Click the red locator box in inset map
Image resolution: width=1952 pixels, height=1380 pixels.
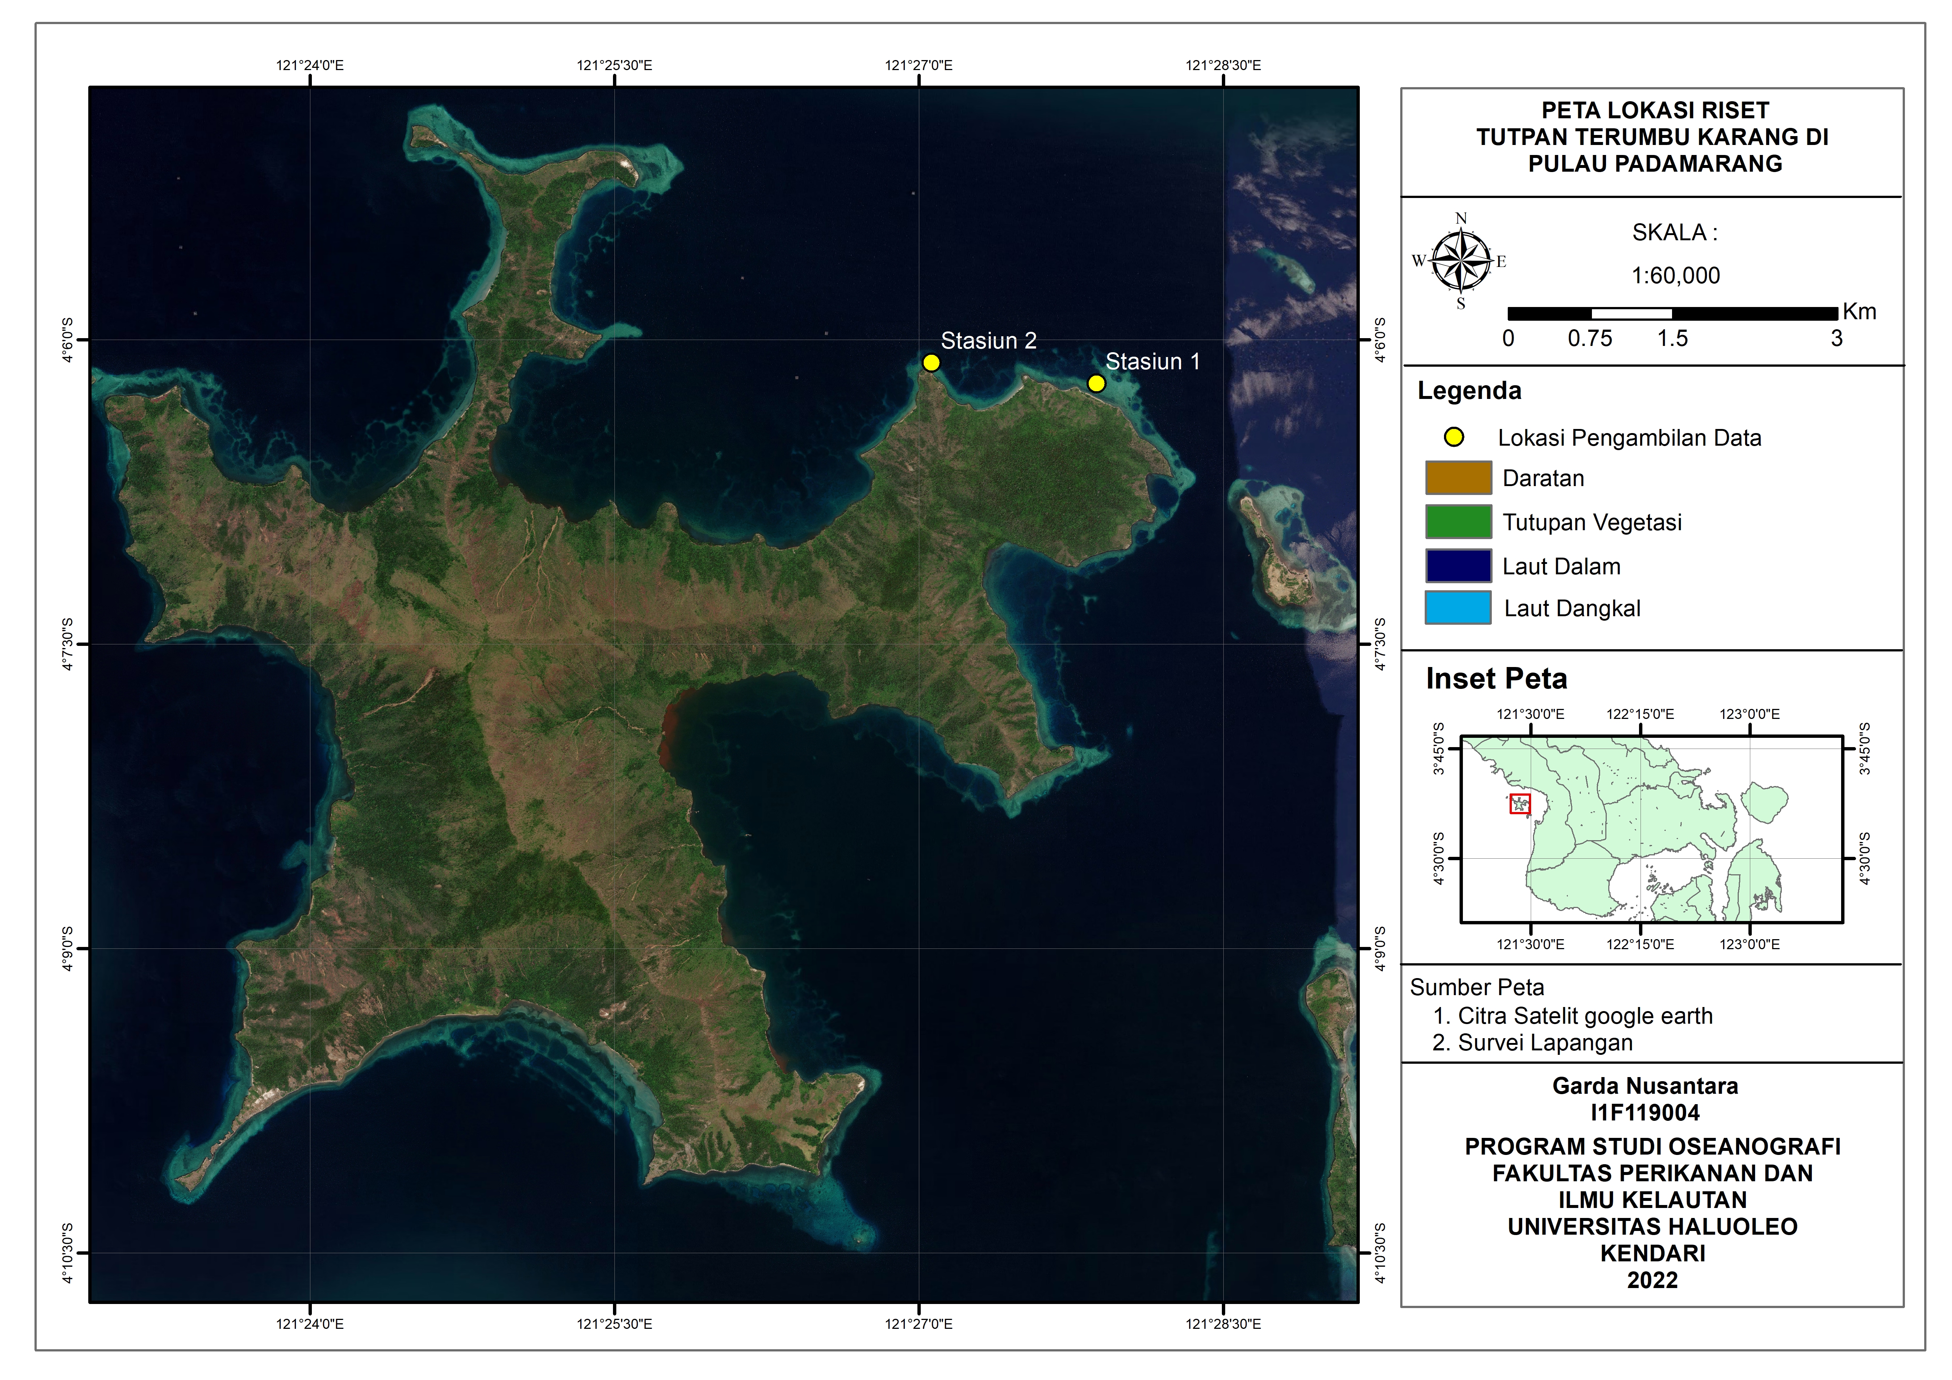tap(1519, 803)
